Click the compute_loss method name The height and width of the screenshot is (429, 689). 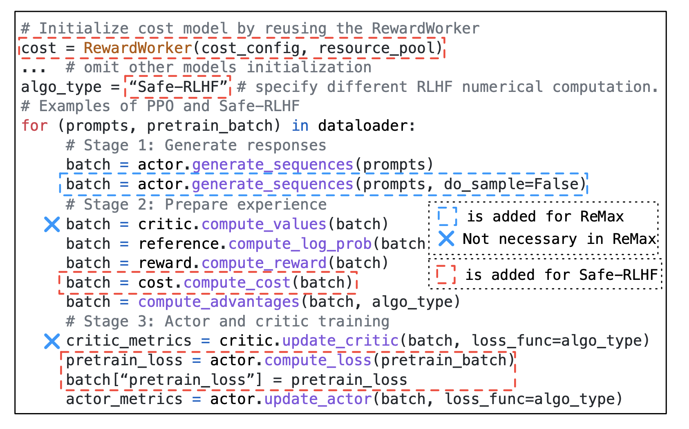318,360
